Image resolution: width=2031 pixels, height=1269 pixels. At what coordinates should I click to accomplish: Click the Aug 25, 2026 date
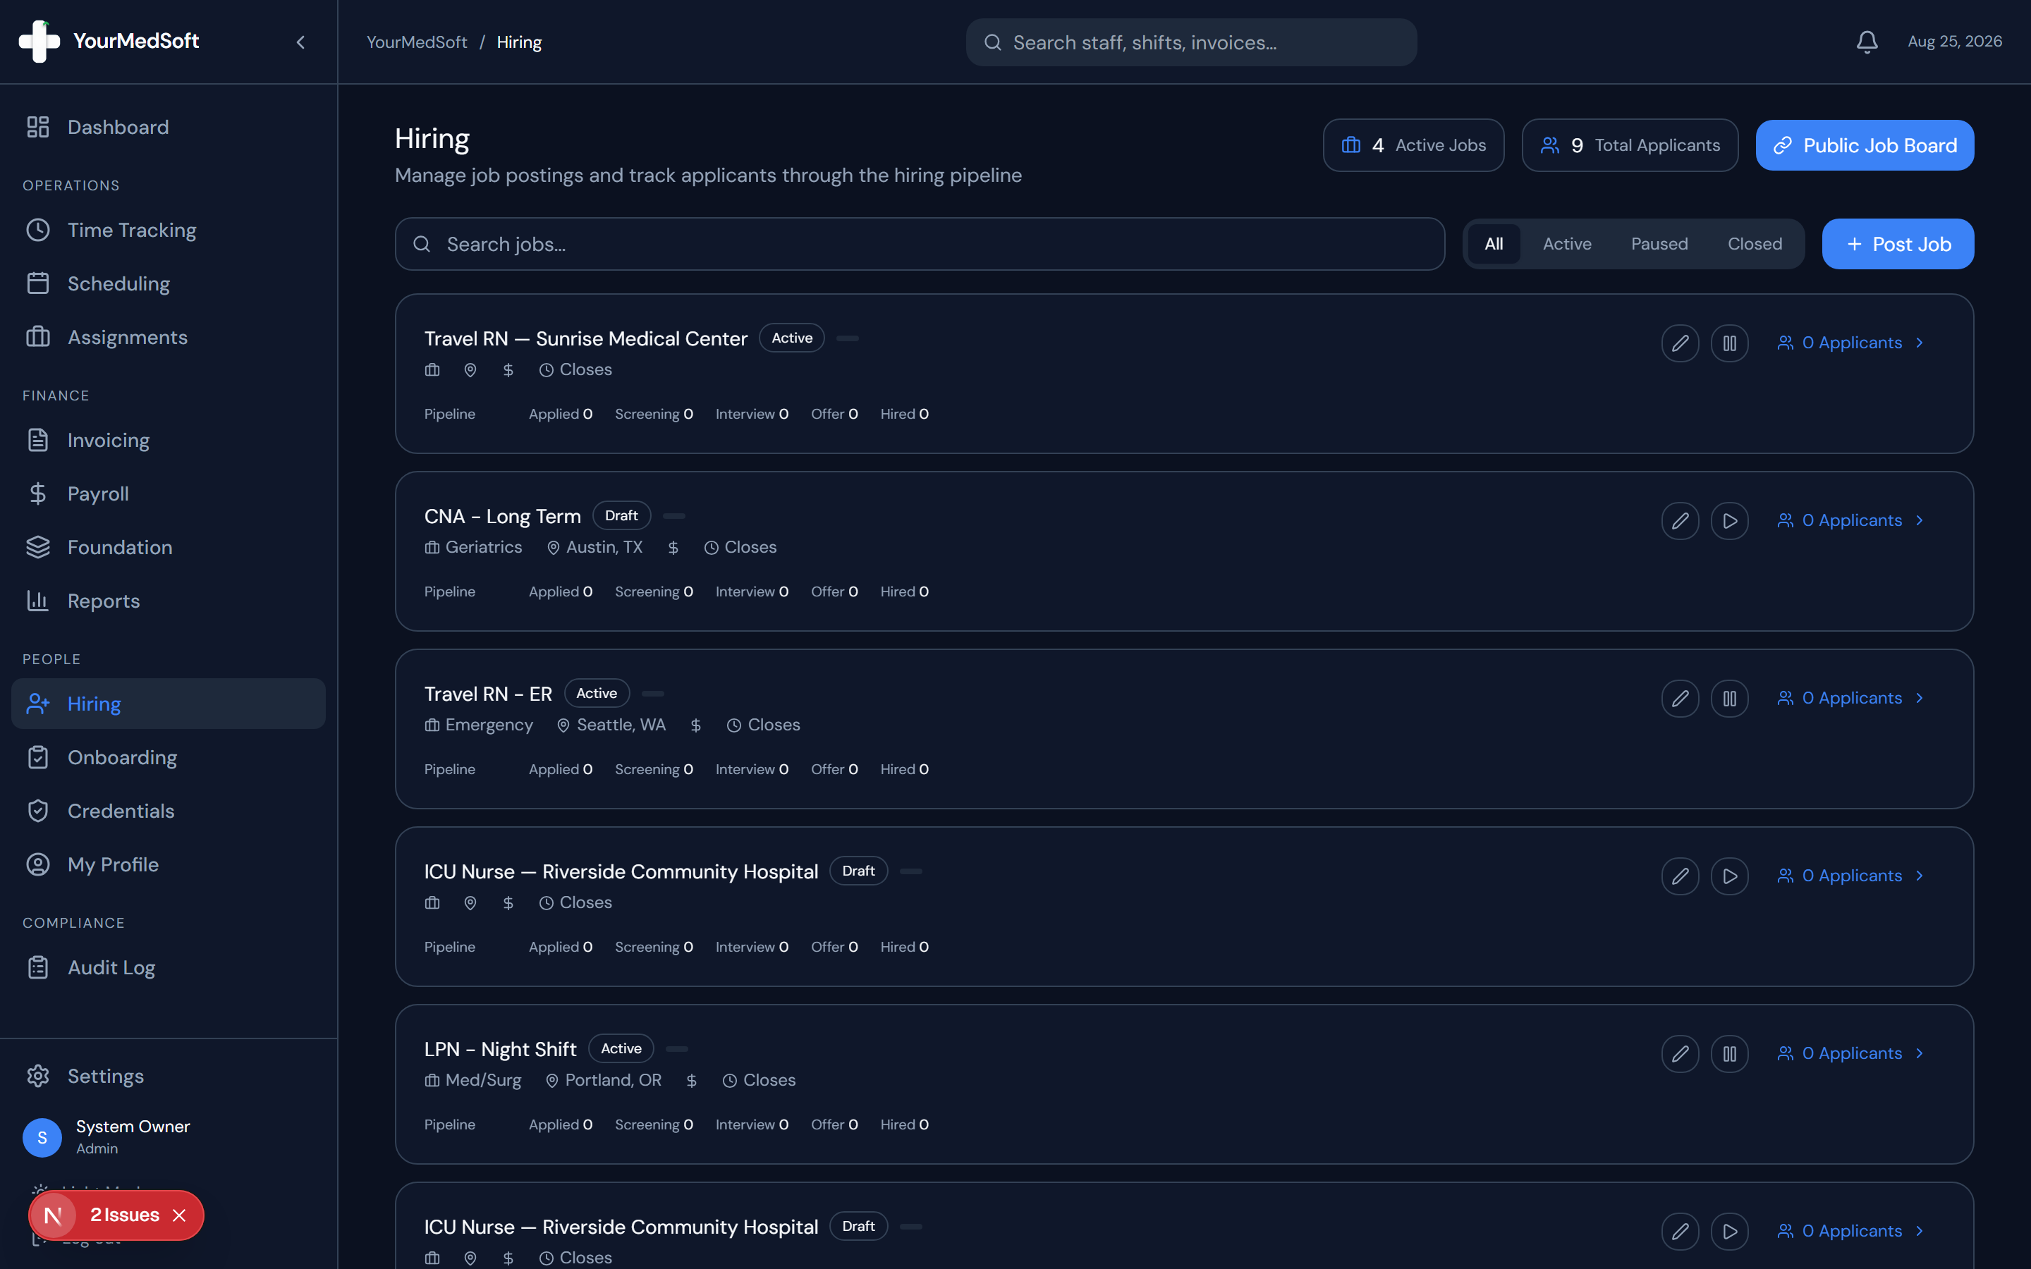(1955, 42)
